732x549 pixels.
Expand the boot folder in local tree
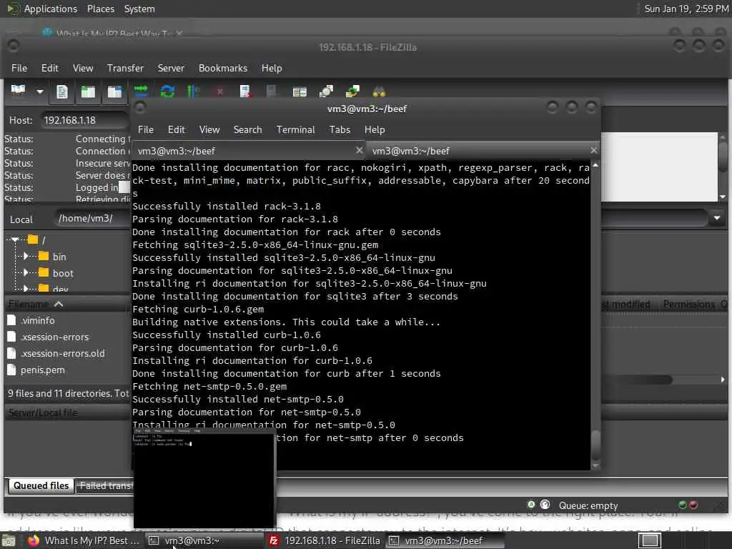(x=26, y=272)
